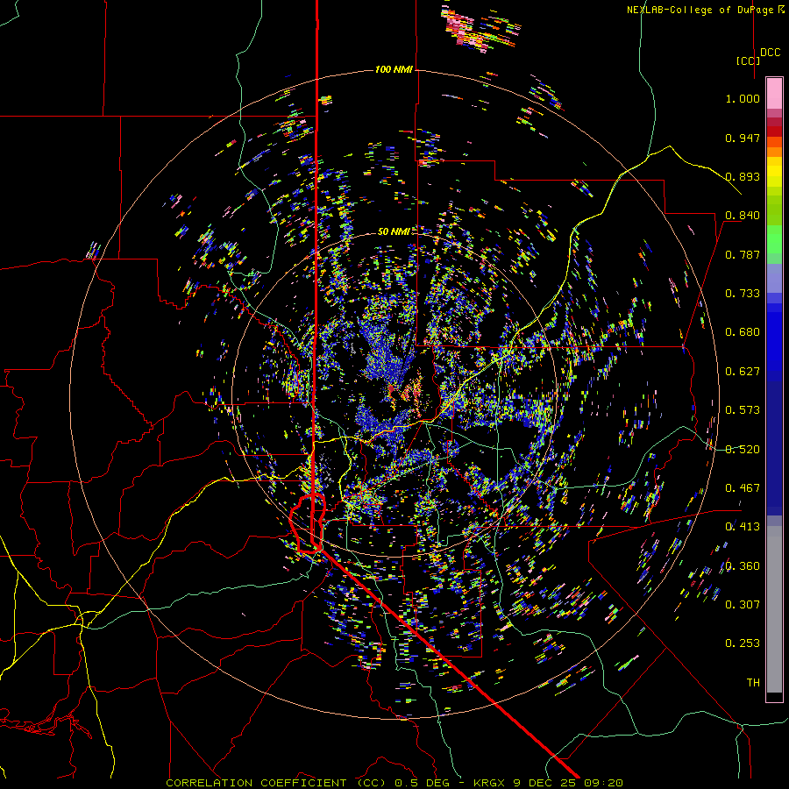Click the 0.733 legend value
789x789 pixels.
pos(743,294)
